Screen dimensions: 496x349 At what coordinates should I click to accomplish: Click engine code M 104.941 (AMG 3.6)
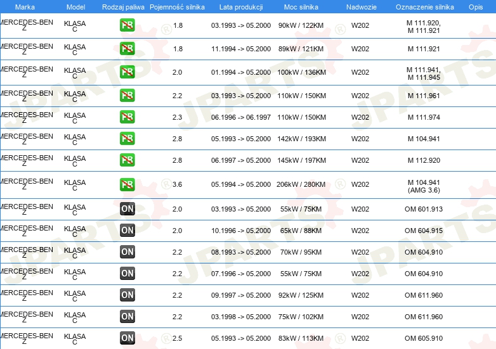pyautogui.click(x=424, y=186)
